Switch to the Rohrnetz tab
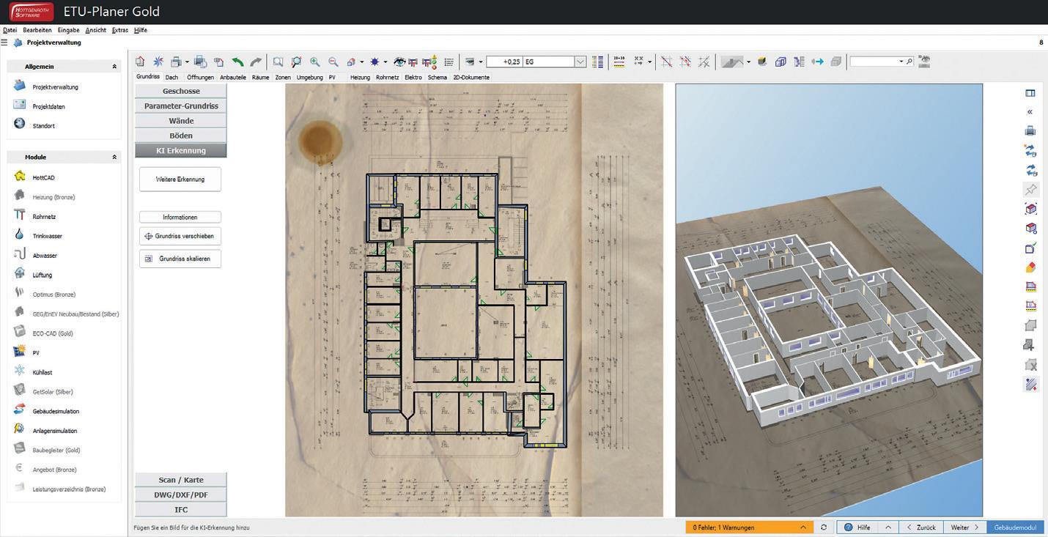 click(x=387, y=77)
